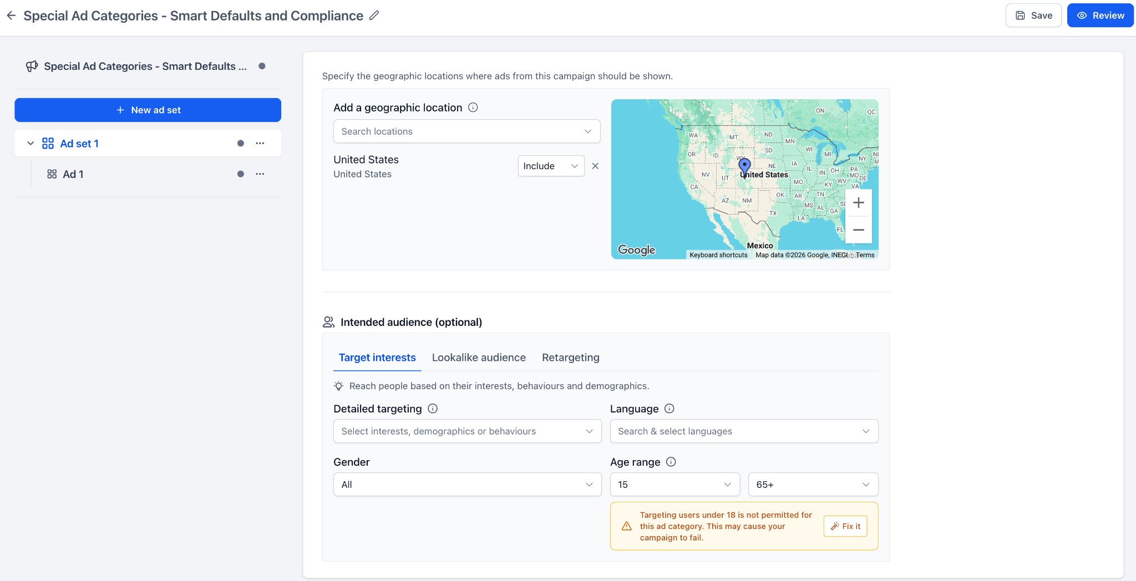Screen dimensions: 1136x581
Task: Click the campaign megaphone icon in sidebar
Action: [32, 67]
